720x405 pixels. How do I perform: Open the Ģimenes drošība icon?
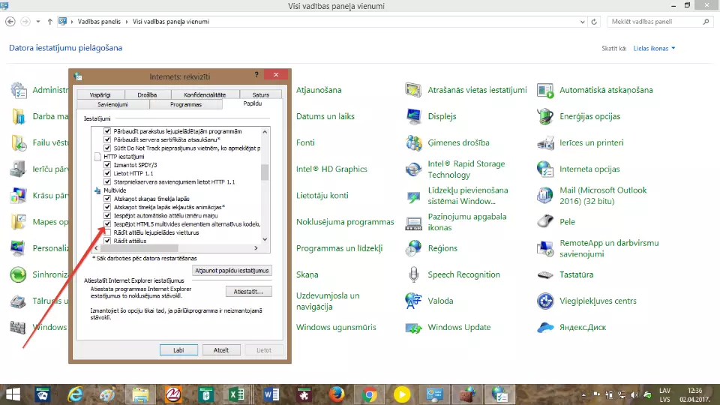click(413, 142)
